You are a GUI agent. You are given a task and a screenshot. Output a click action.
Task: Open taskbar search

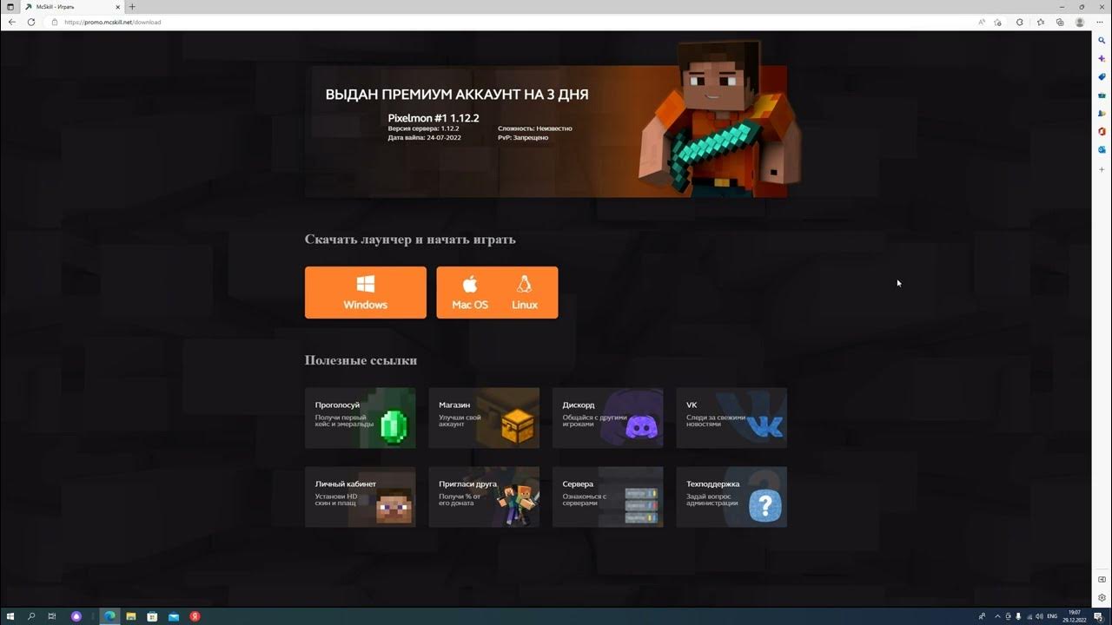pyautogui.click(x=31, y=616)
